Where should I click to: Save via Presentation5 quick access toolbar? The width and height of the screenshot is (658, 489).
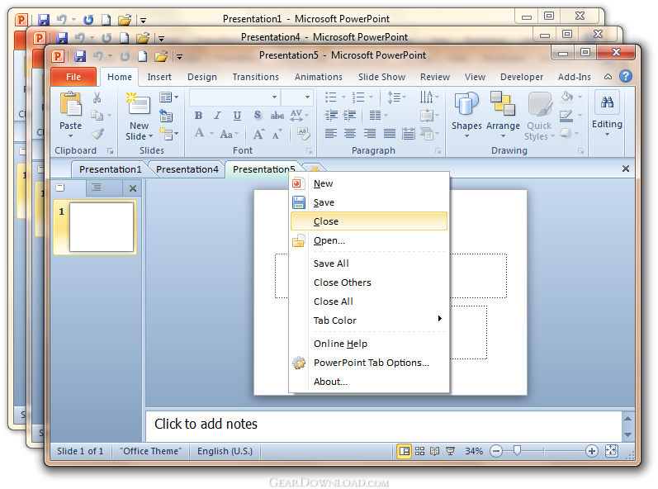(x=80, y=56)
